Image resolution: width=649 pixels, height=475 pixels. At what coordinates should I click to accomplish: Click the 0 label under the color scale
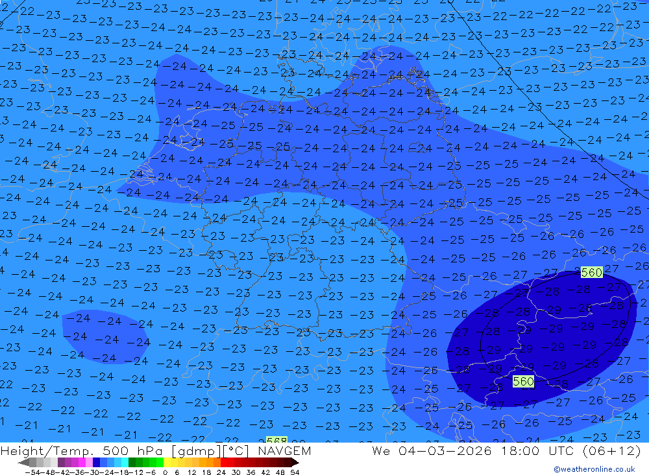[x=165, y=472]
